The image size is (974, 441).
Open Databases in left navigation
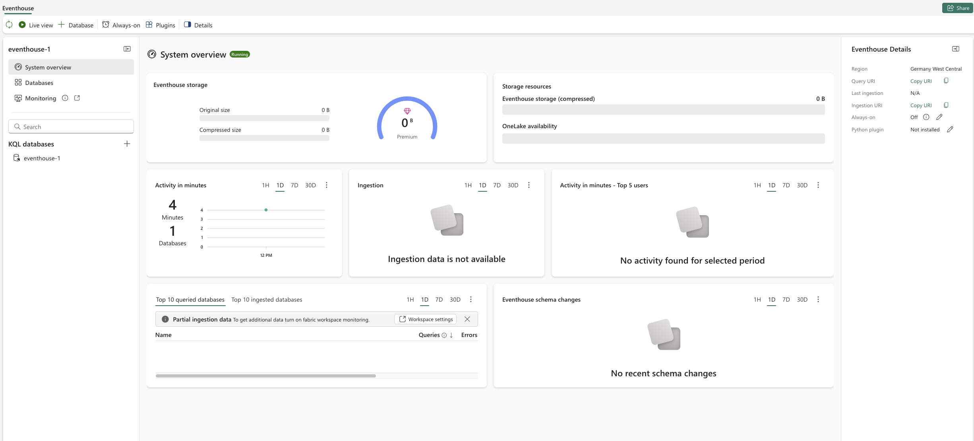click(x=39, y=83)
